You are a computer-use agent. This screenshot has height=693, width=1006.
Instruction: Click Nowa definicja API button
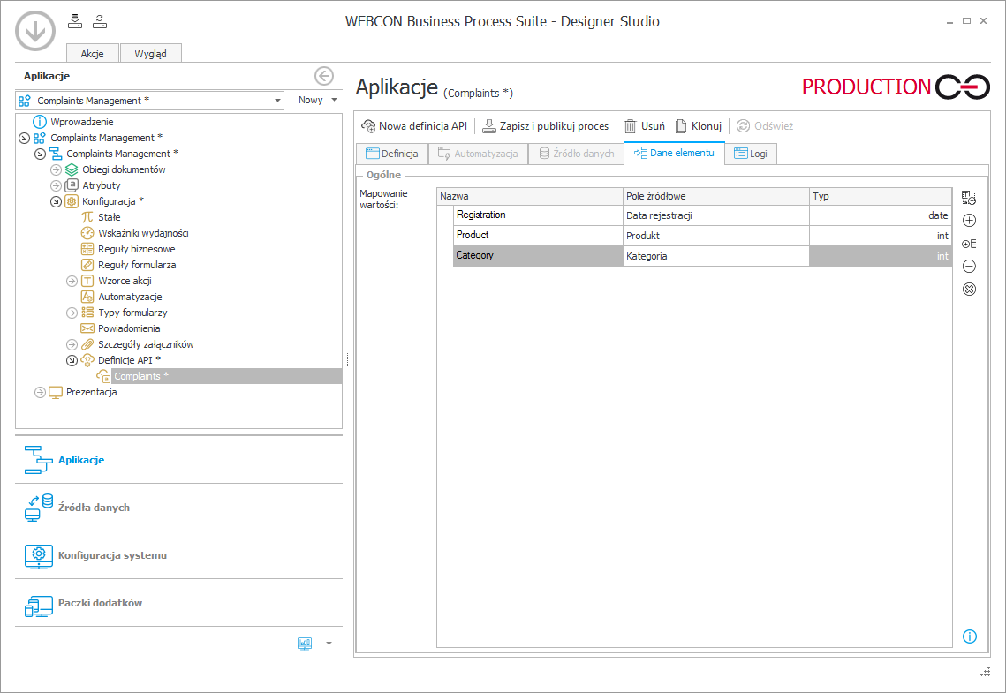coord(414,126)
